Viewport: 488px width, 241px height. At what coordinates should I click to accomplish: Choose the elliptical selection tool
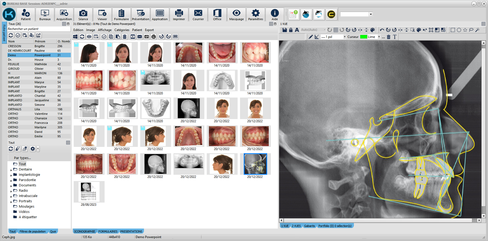(459, 30)
